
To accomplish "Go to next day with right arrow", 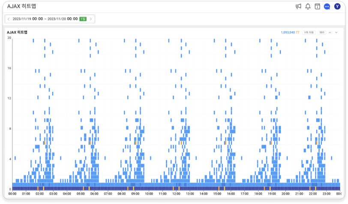I will coord(91,19).
